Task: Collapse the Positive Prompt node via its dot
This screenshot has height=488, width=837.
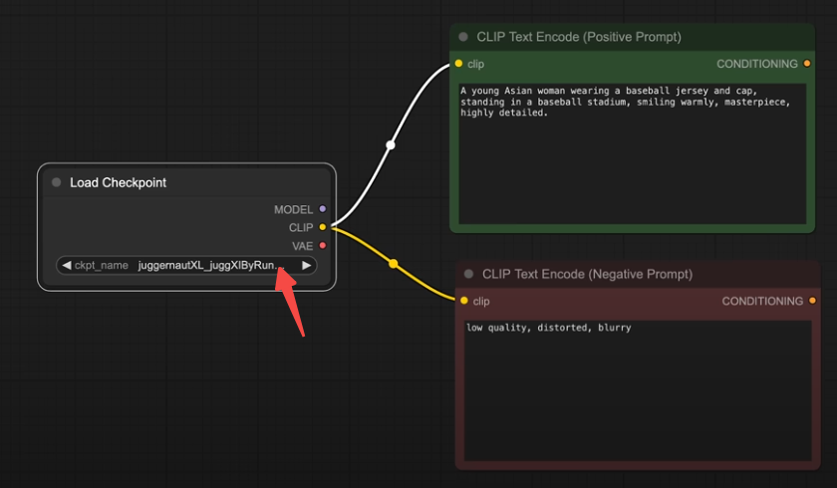Action: [x=463, y=37]
